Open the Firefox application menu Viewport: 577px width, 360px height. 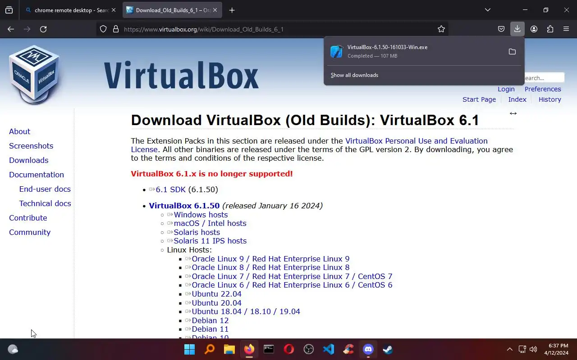pyautogui.click(x=566, y=29)
